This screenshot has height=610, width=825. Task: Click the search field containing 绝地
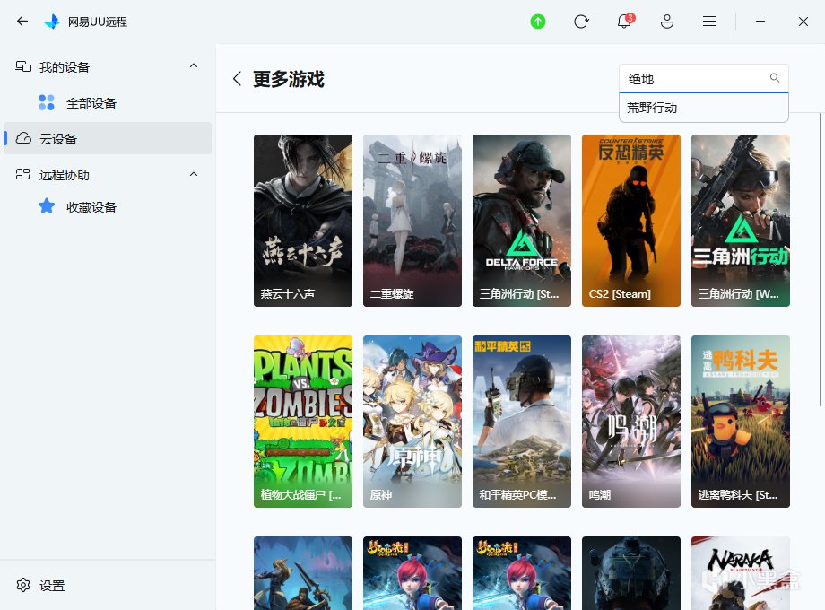tap(703, 78)
